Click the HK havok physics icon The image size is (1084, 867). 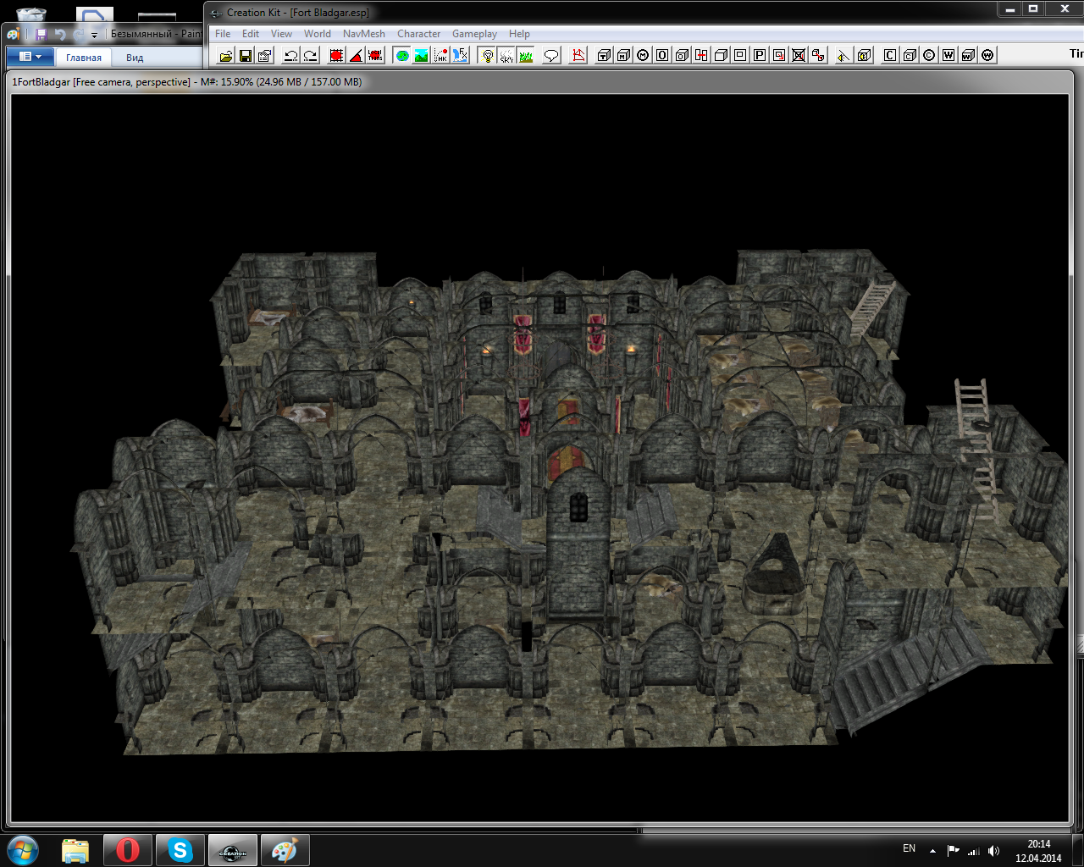coord(440,55)
